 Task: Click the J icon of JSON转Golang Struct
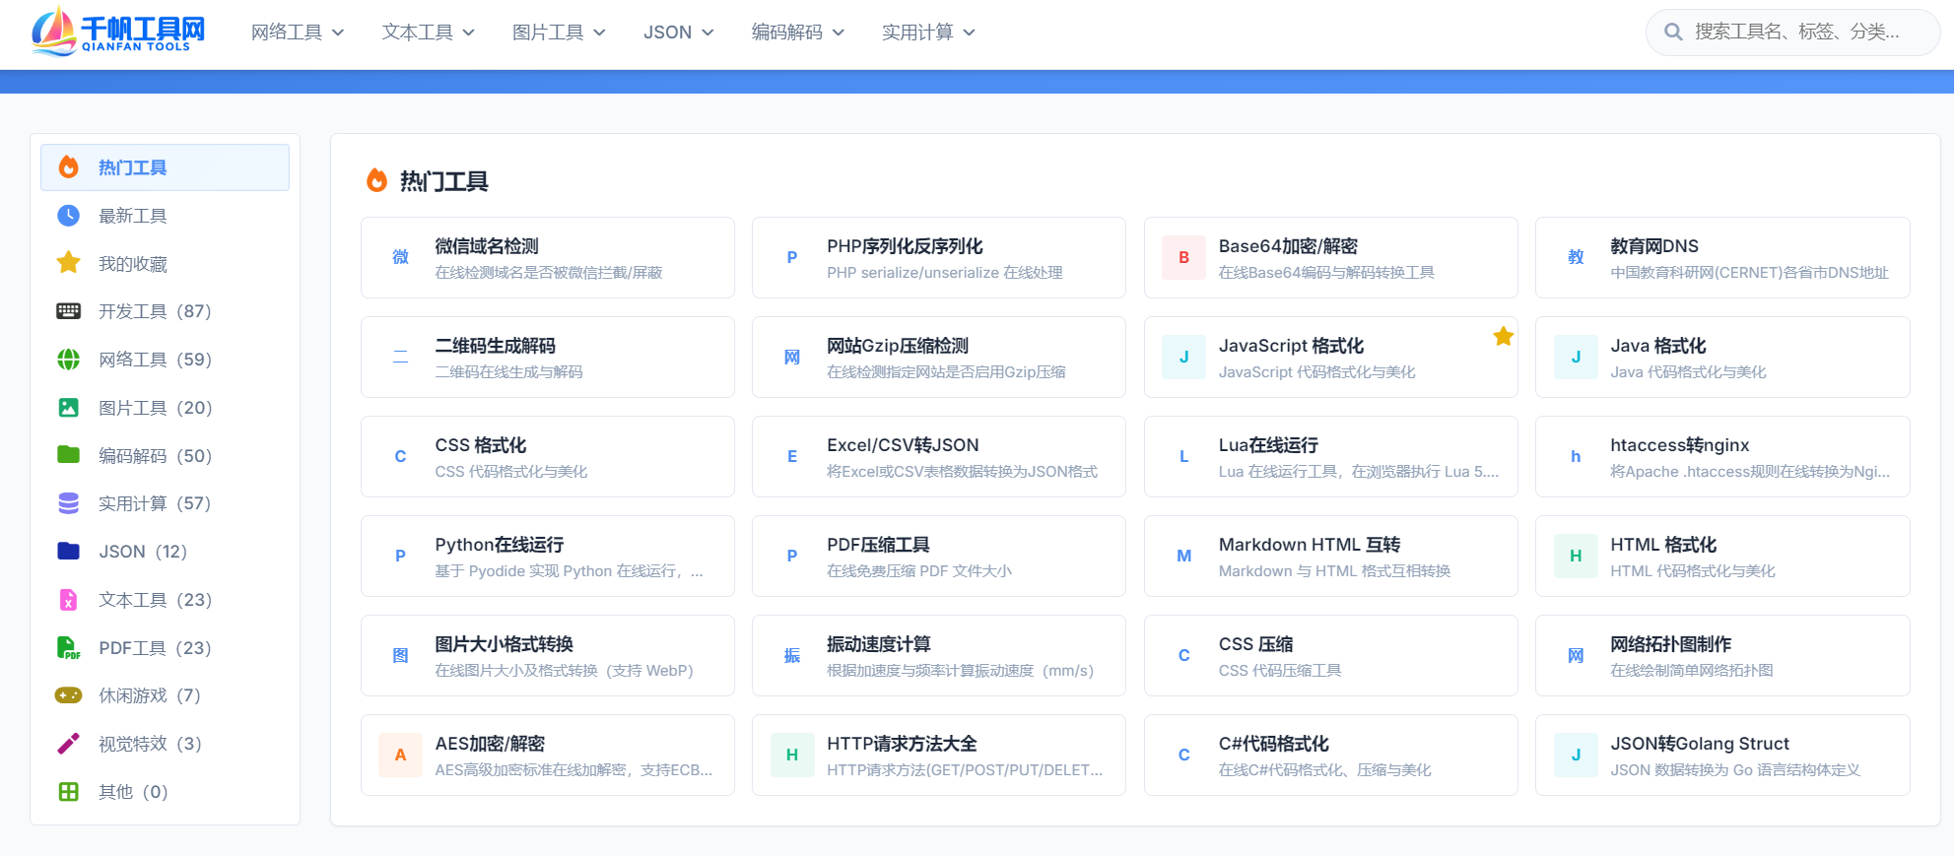1576,755
